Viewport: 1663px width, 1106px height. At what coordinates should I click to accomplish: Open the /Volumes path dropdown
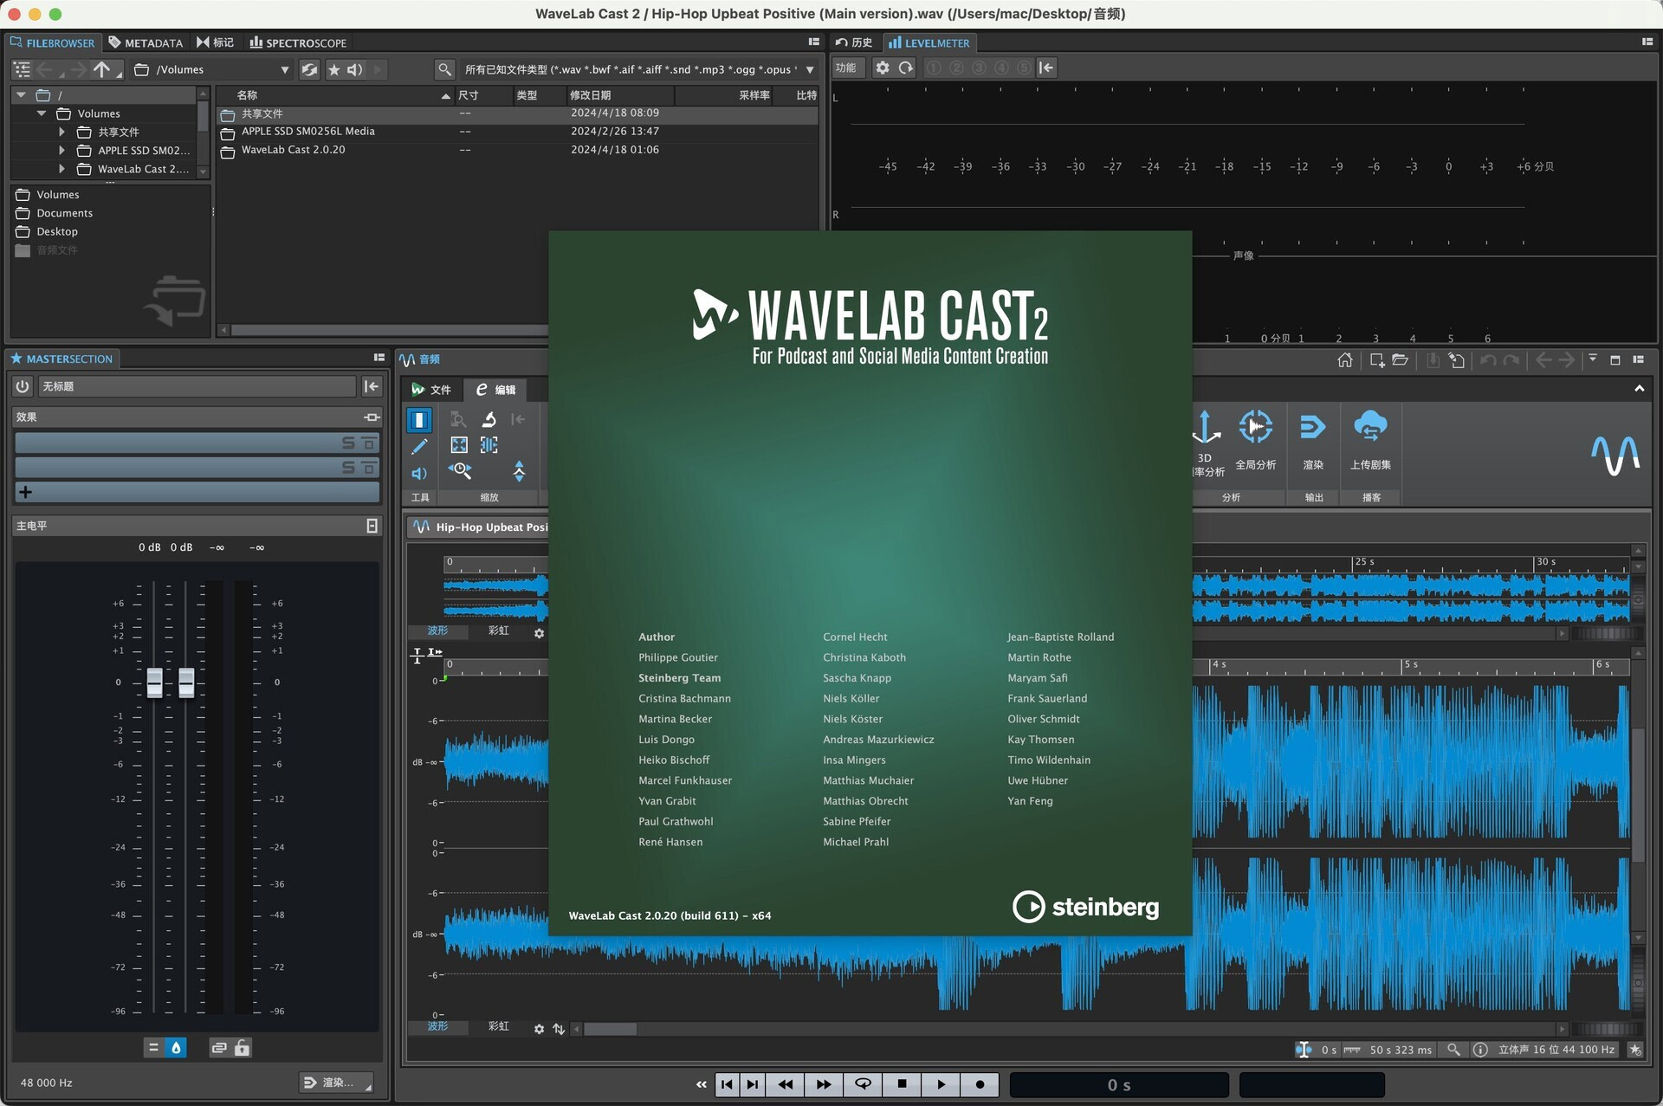click(284, 69)
